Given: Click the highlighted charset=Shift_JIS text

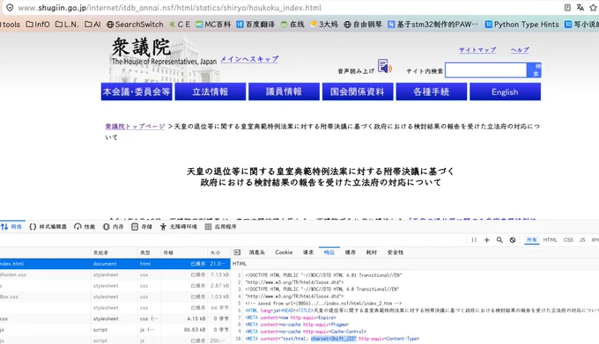Looking at the screenshot, I should (x=333, y=339).
